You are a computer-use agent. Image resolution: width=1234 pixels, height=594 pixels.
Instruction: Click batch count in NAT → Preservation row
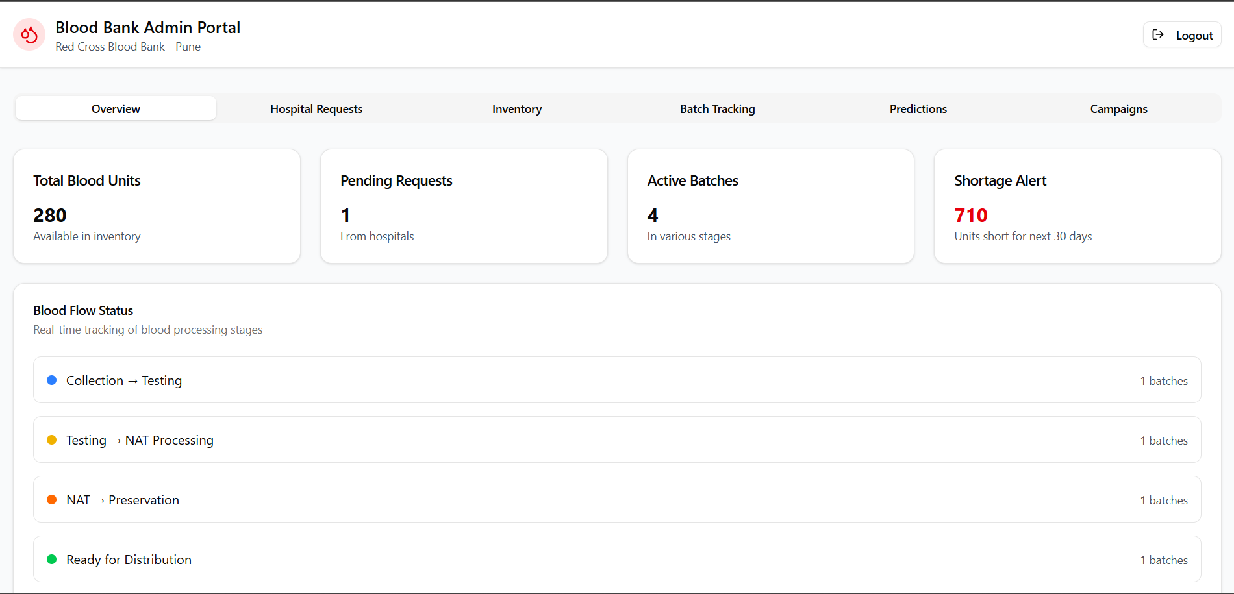[x=1164, y=501]
